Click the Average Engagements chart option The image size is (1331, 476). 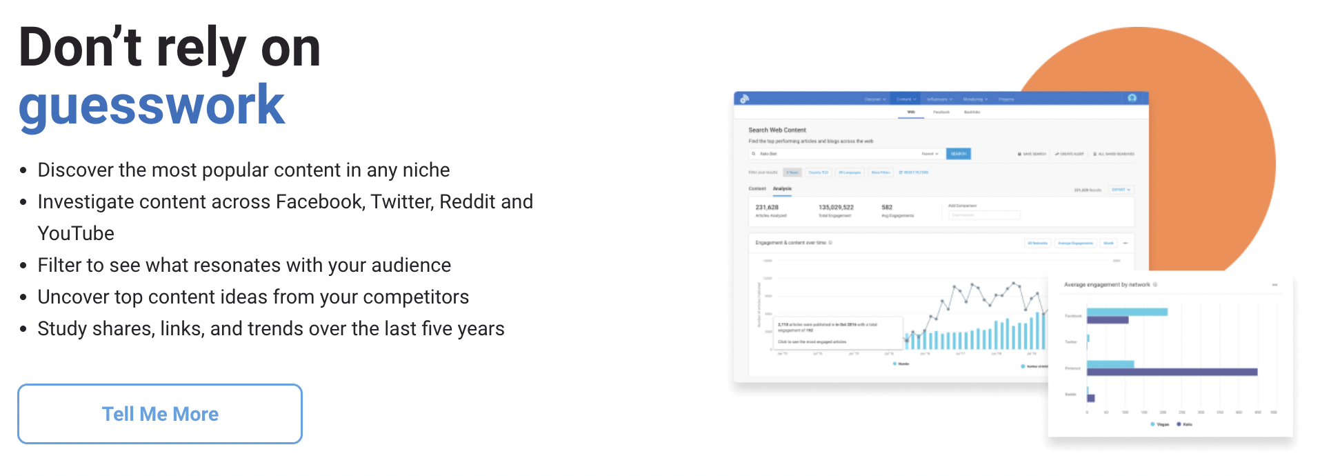tap(1076, 243)
